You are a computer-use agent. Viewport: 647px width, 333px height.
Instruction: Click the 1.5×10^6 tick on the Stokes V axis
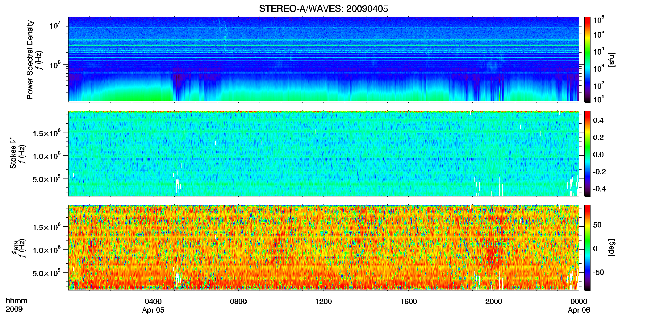(x=46, y=133)
